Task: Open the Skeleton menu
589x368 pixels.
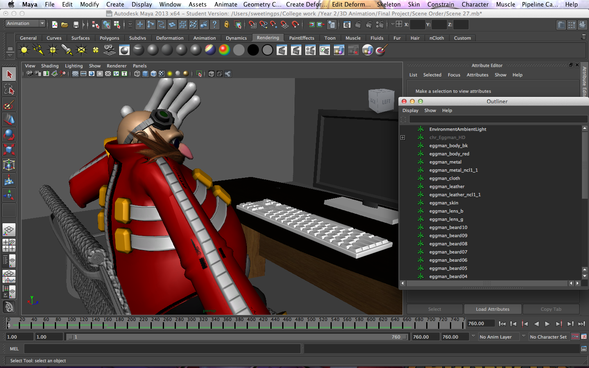Action: 389,4
